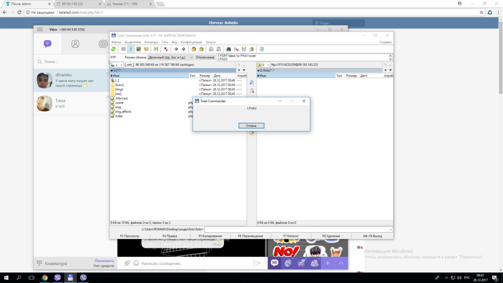Viewport: 503px width, 283px height.
Task: Click the forward arrow icon in Total Commander toolbar
Action: (183, 49)
